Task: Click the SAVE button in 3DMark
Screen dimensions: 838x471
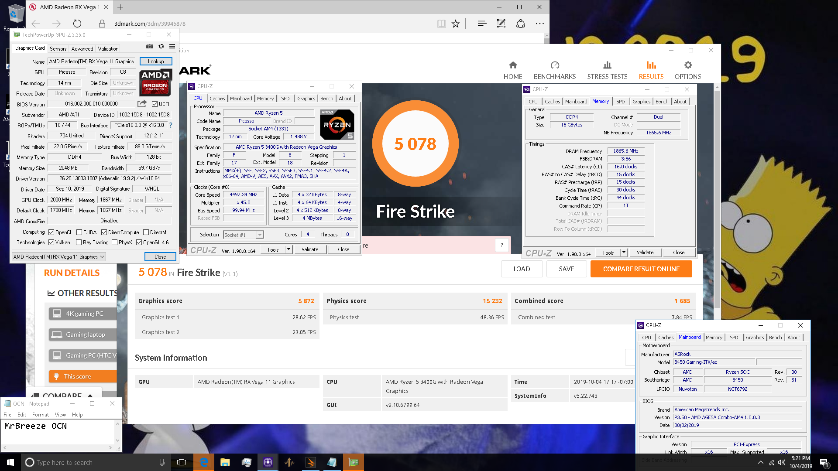Action: click(x=567, y=269)
